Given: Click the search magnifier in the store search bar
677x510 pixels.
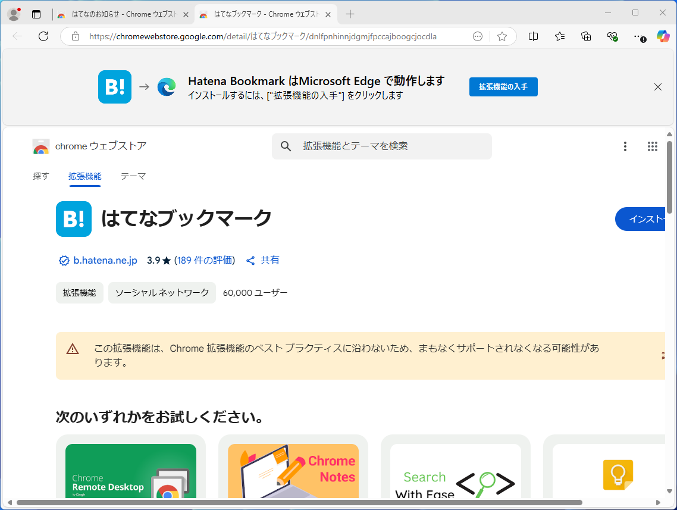Looking at the screenshot, I should (x=286, y=146).
